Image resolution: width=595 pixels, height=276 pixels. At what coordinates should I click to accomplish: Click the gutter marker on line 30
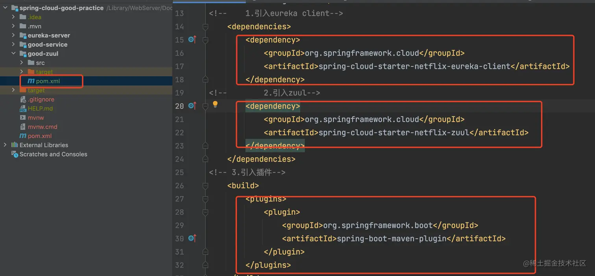(192, 238)
